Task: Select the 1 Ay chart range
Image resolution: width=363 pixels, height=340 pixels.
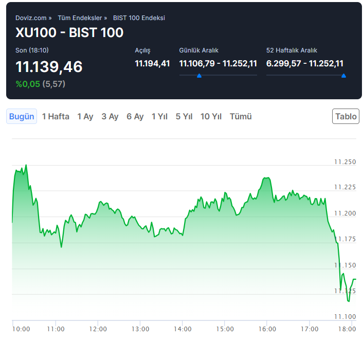Action: (85, 116)
